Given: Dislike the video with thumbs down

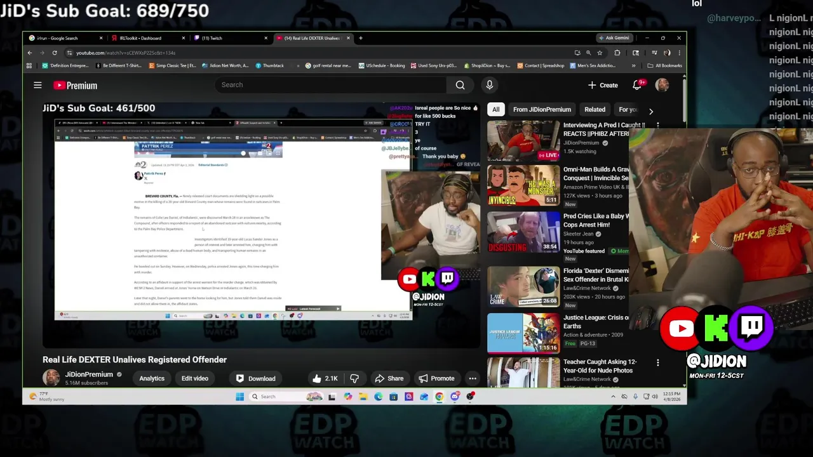Looking at the screenshot, I should (354, 378).
